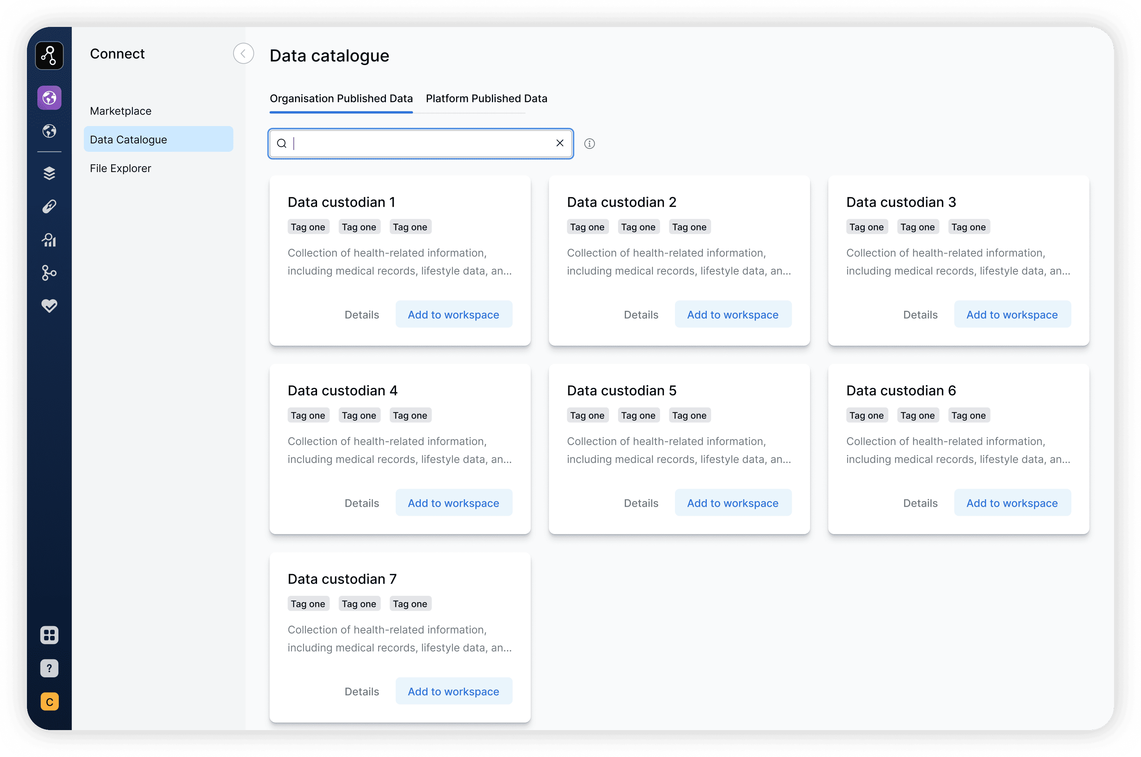The height and width of the screenshot is (757, 1141).
Task: Focus the catalogue search input field
Action: pyautogui.click(x=421, y=143)
